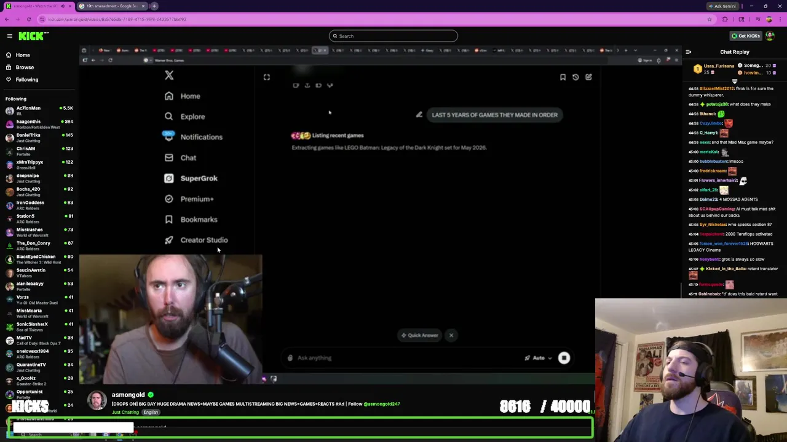
Task: Click the Just Chatting category tag
Action: 125,413
